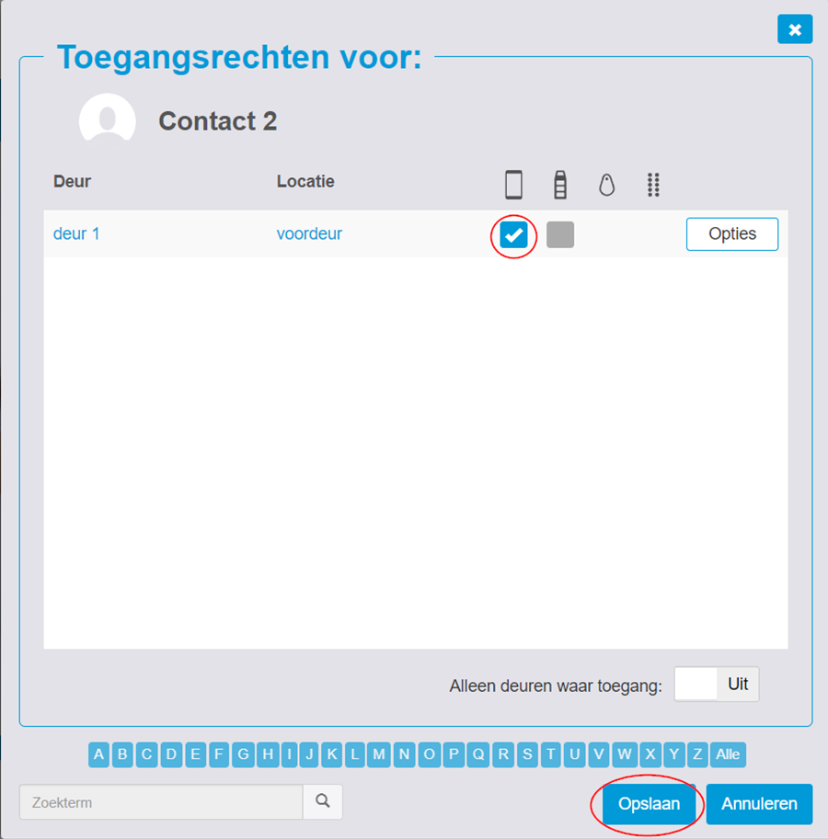Filter doors by letter T
The height and width of the screenshot is (839, 828).
(550, 754)
